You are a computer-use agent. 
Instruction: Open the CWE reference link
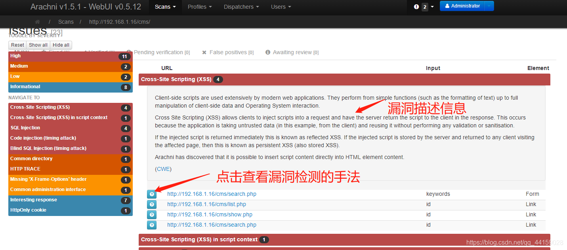click(x=164, y=169)
